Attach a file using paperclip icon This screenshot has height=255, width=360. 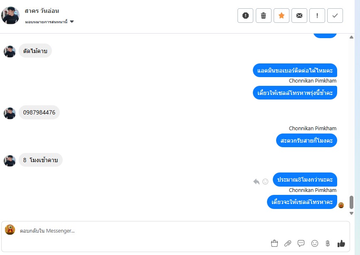tap(288, 243)
